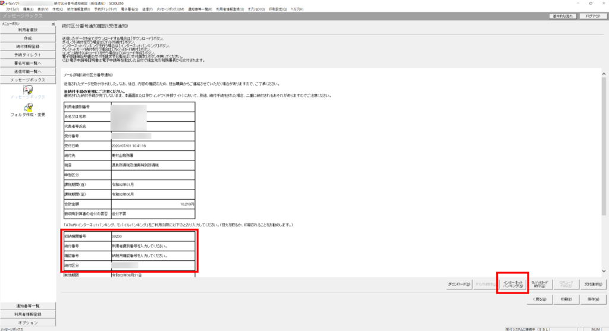Click the 印刷 button
Image resolution: width=609 pixels, height=331 pixels.
tap(566, 299)
